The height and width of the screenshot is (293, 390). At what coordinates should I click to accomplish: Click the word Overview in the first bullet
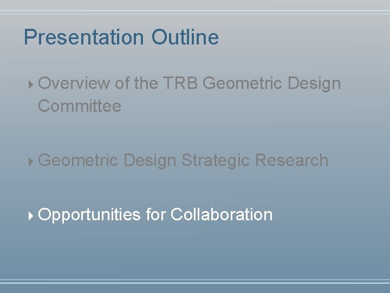point(74,83)
